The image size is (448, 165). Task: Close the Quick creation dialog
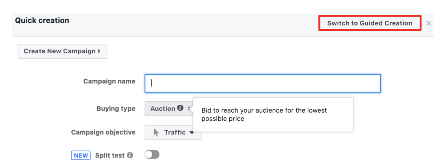(x=429, y=23)
